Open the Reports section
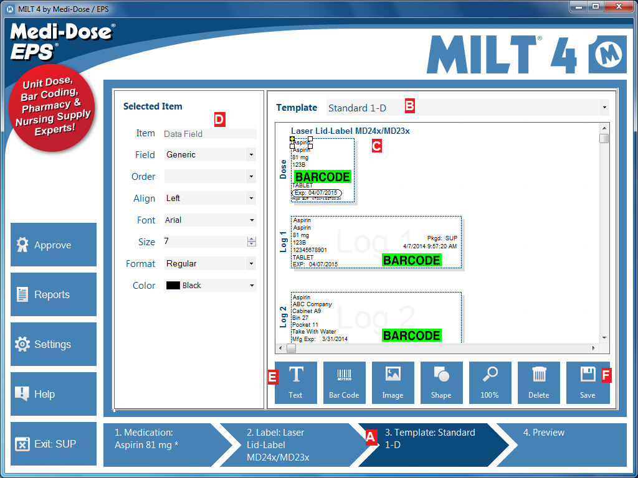This screenshot has height=478, width=638. [x=54, y=294]
